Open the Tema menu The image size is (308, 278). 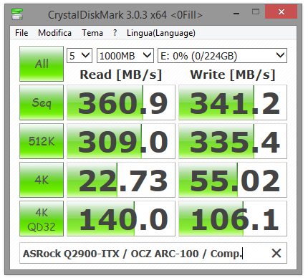pos(92,33)
